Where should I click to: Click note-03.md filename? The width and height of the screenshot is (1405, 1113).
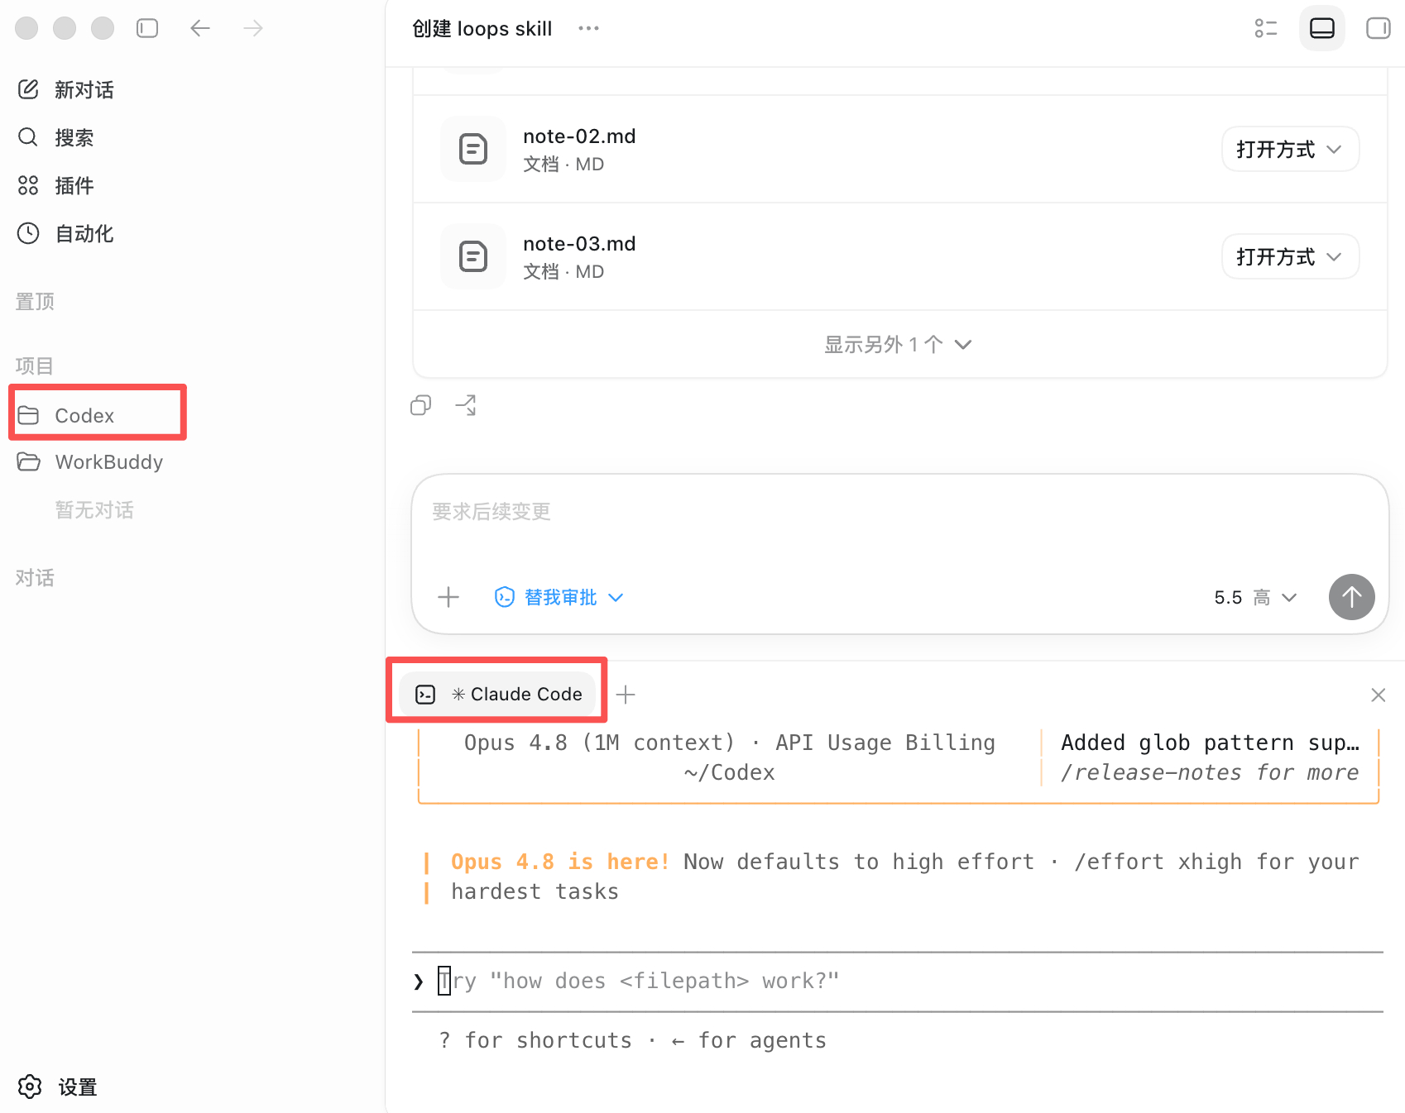(x=579, y=244)
